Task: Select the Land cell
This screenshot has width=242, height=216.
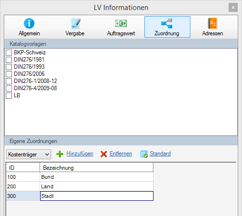Action: (97, 186)
